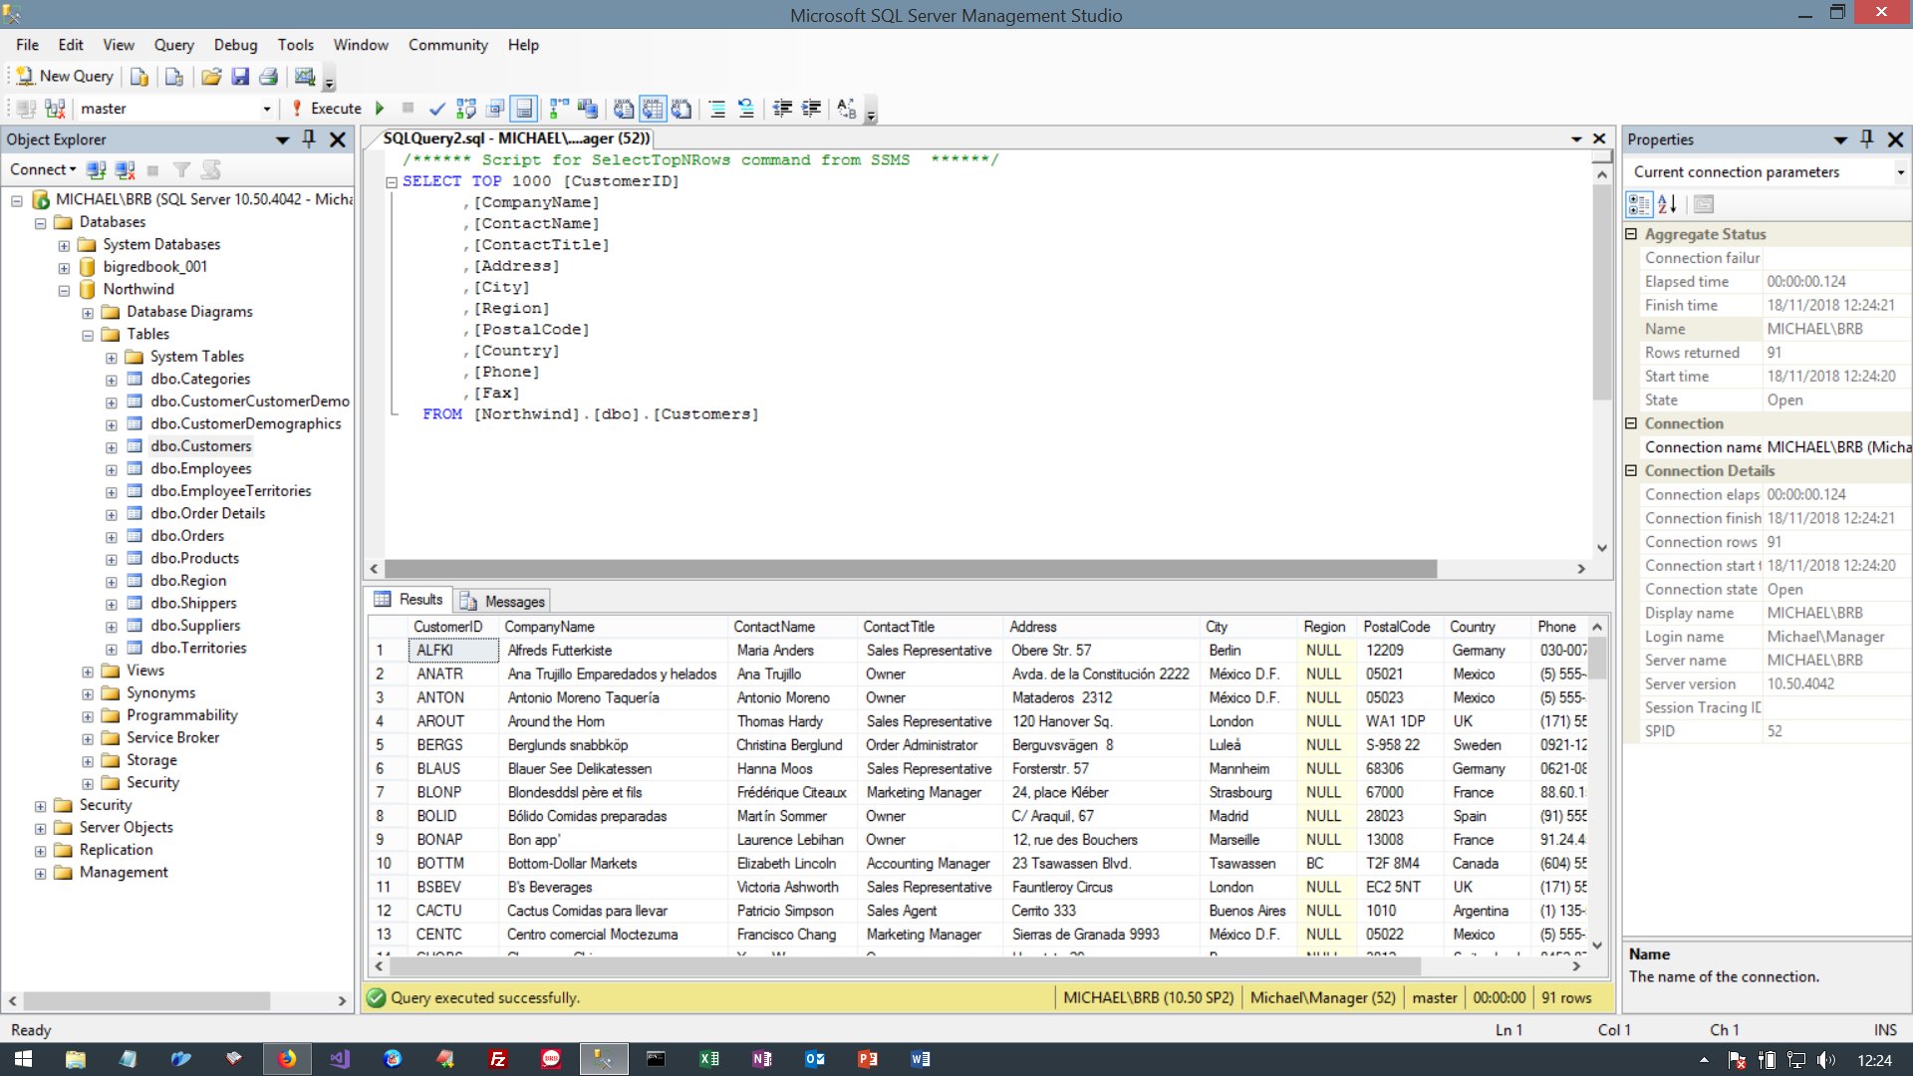
Task: Open the Activity Monitor icon
Action: point(305,77)
